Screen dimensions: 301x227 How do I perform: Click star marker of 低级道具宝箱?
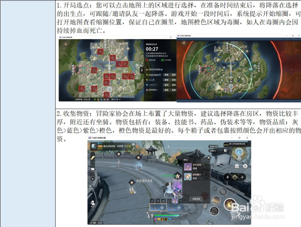132,183
